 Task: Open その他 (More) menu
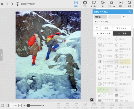pos(129,106)
